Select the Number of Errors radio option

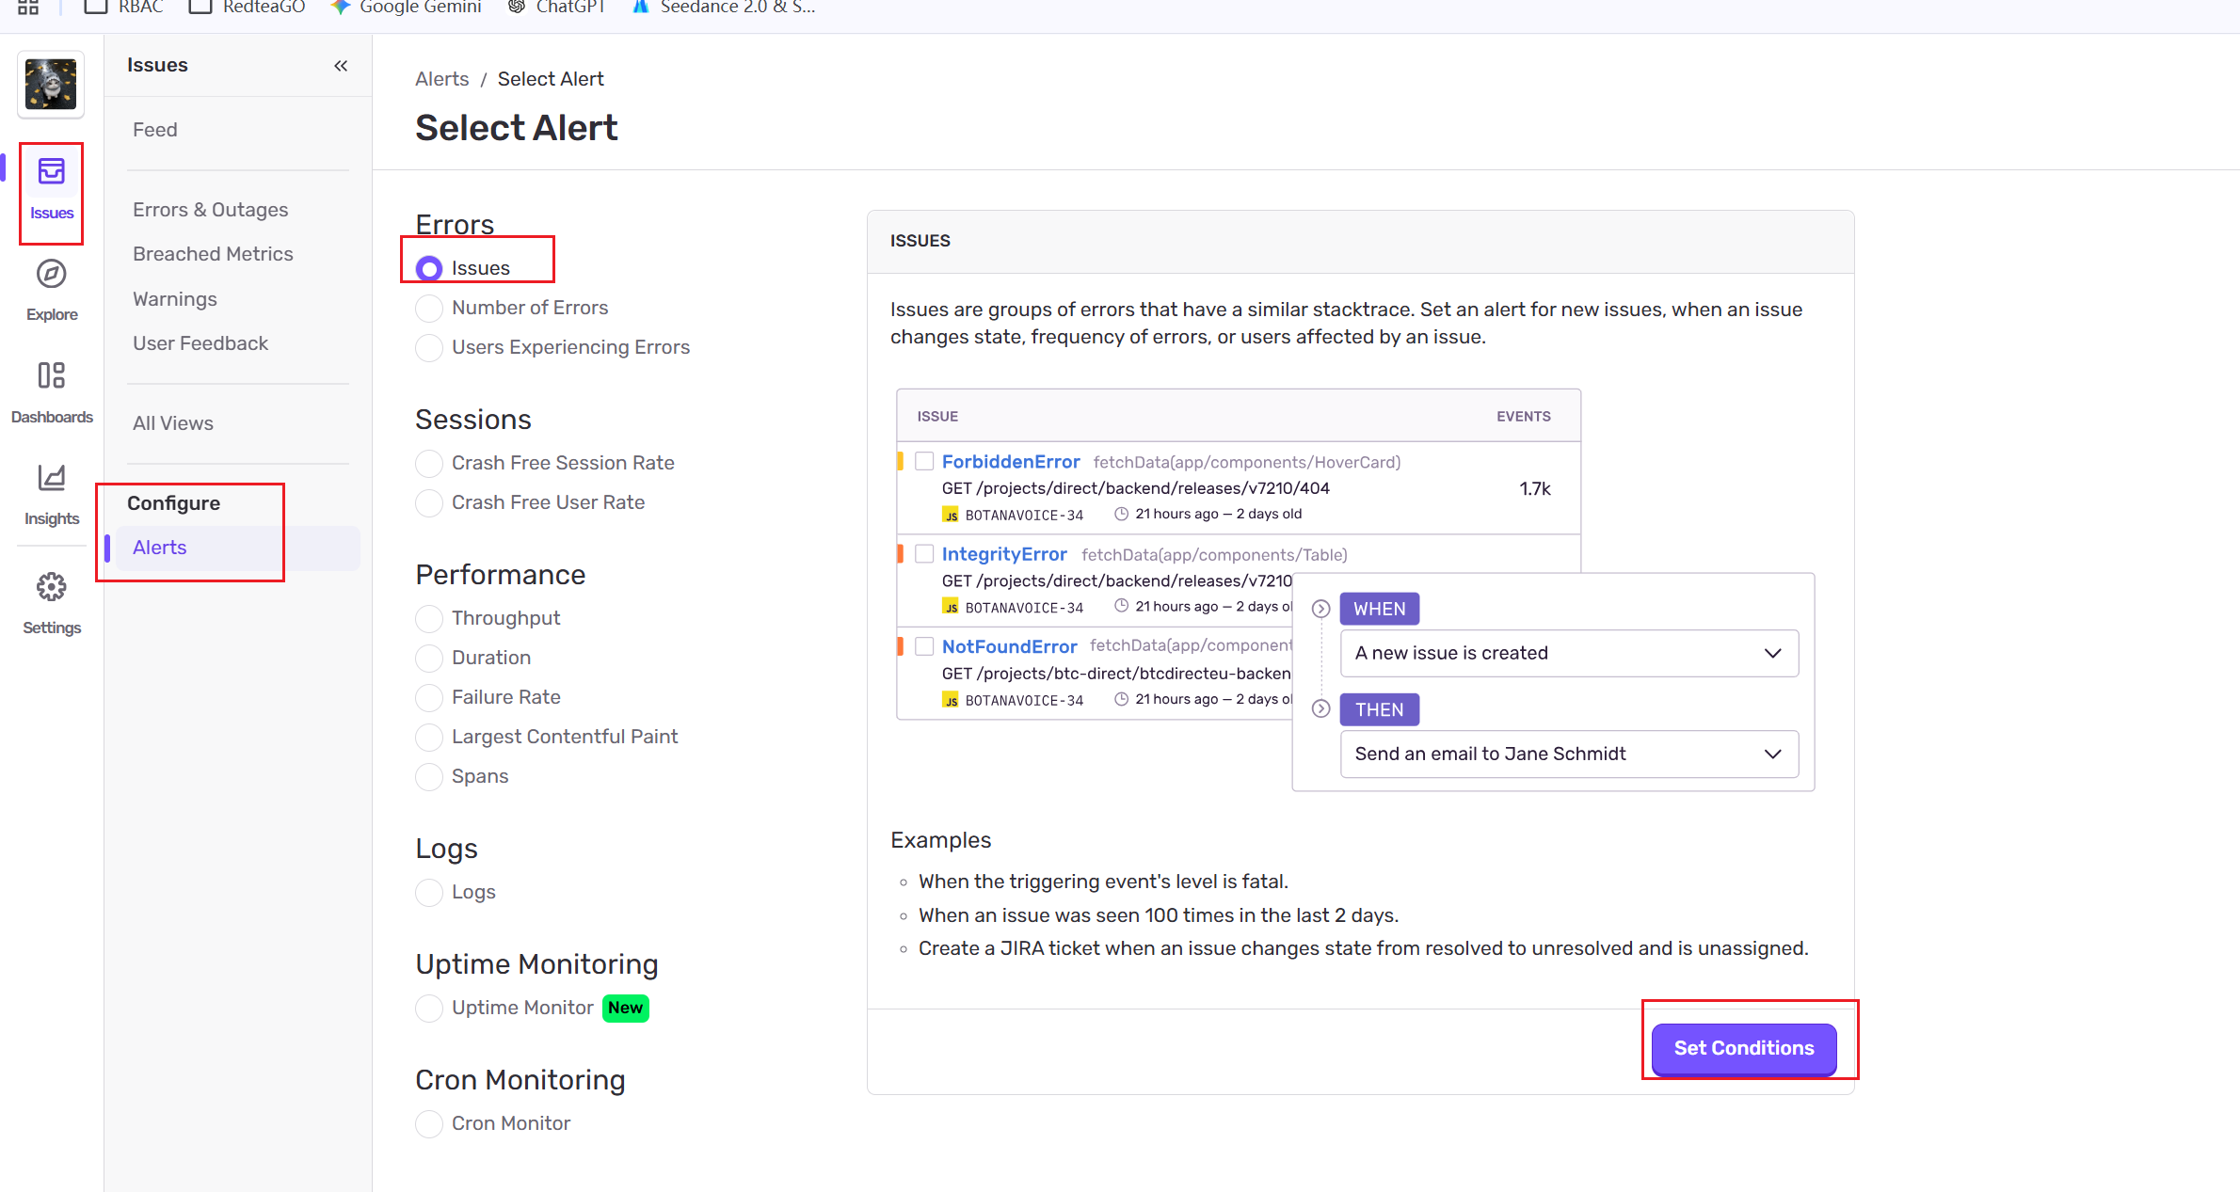[x=429, y=309]
